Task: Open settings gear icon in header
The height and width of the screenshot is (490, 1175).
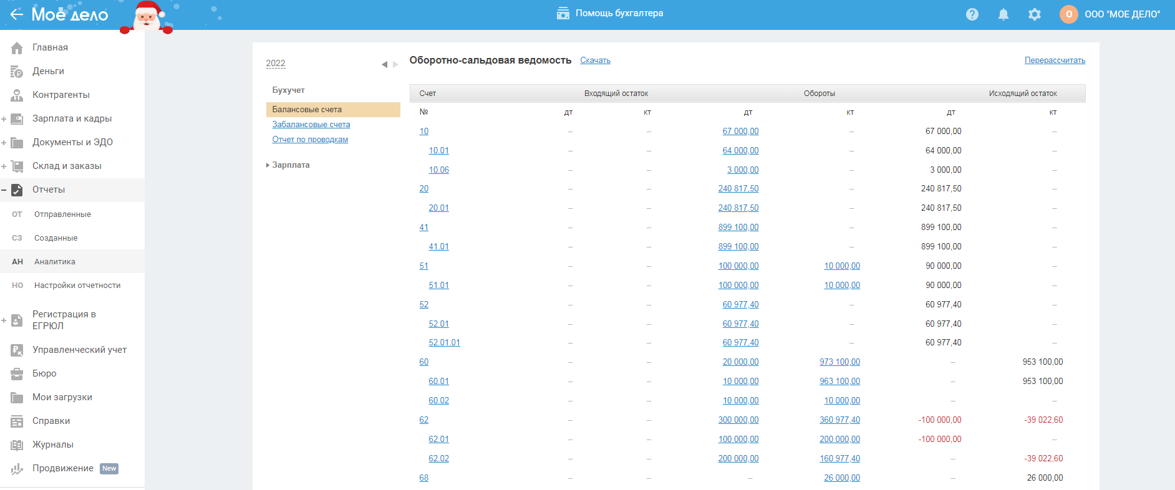Action: click(1034, 14)
